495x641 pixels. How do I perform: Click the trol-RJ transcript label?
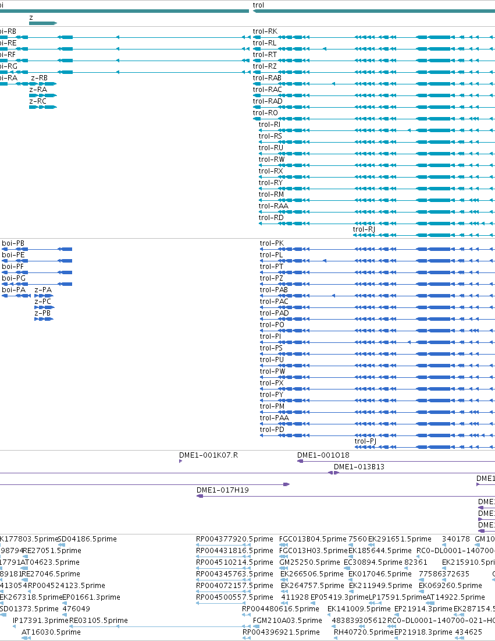(364, 229)
